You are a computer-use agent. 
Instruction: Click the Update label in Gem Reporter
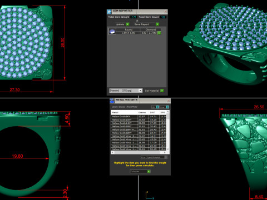coord(120,24)
